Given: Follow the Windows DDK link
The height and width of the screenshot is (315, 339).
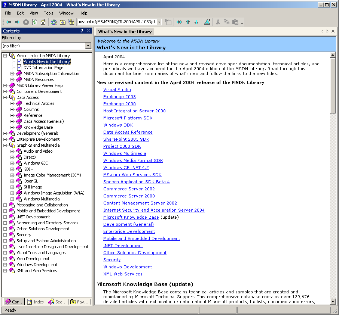Looking at the screenshot, I should (118, 125).
